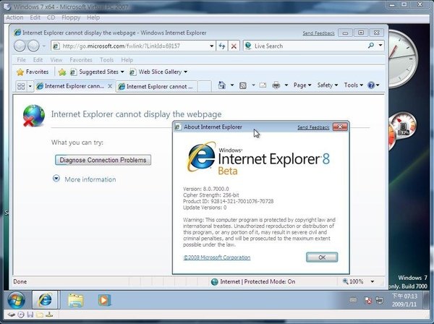Screen dimensions: 434x324
Task: Expand the Home button dropdown arrow
Action: [232, 85]
